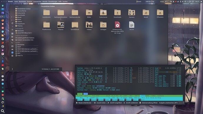
Task: Click Schrift verkleinern button
Action: [131, 103]
